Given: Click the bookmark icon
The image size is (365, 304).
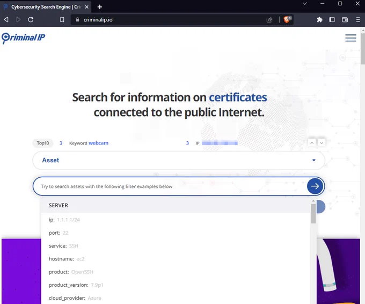Looking at the screenshot, I should (x=62, y=19).
